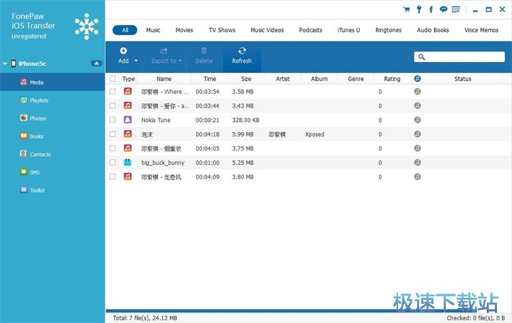
Task: Click the Add plus toolbar button
Action: tap(124, 55)
